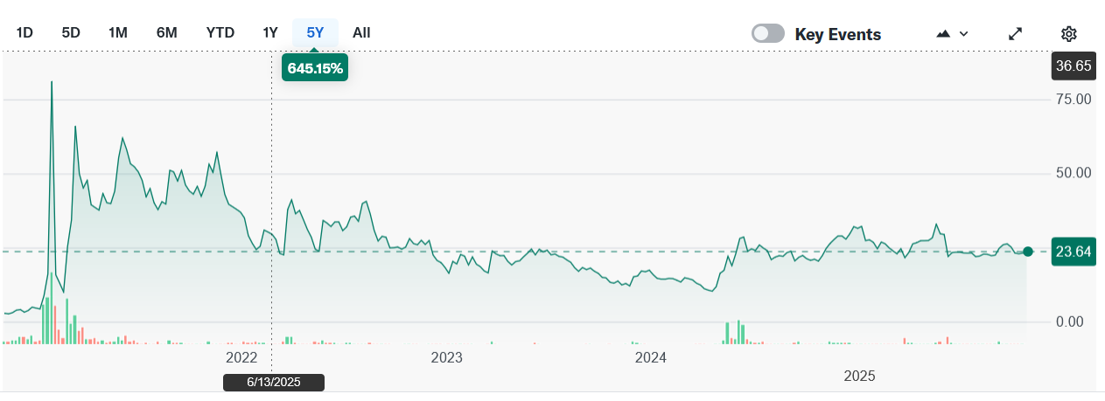This screenshot has width=1105, height=401.
Task: Click the 645.15% performance badge
Action: tap(315, 67)
